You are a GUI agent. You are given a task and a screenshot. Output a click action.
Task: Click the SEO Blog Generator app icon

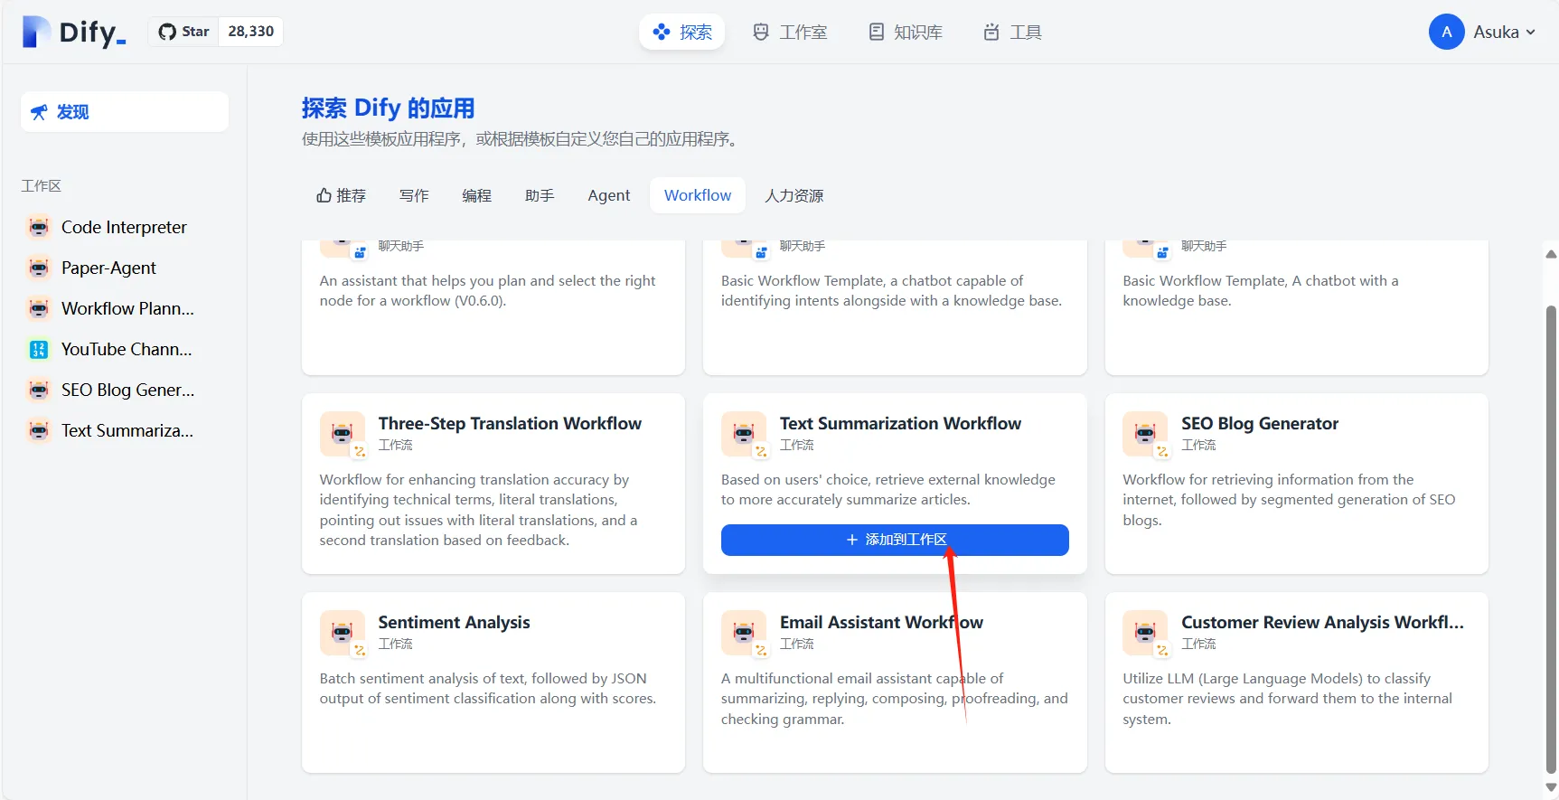[1145, 434]
